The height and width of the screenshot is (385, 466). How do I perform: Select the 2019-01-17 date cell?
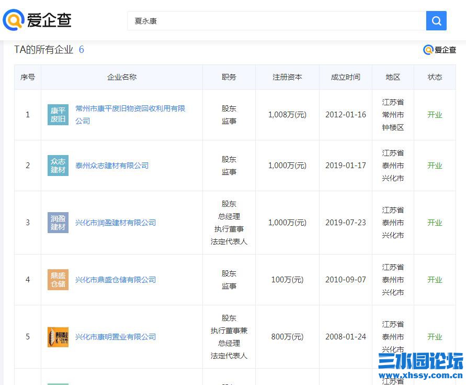coord(345,166)
